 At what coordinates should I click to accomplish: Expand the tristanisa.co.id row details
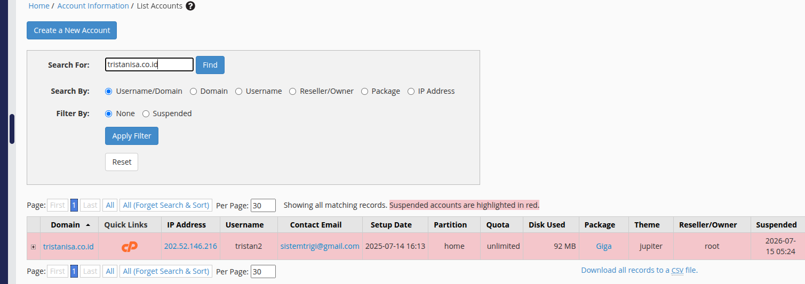point(33,247)
